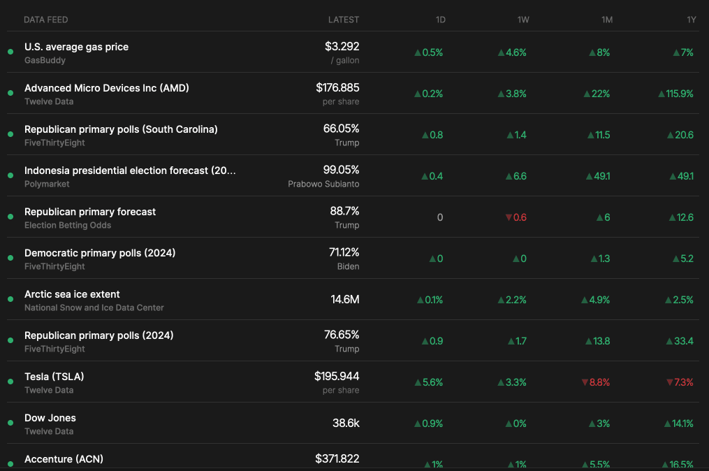Toggle the status dot for Republican primary polls (South Carolina)

click(10, 134)
